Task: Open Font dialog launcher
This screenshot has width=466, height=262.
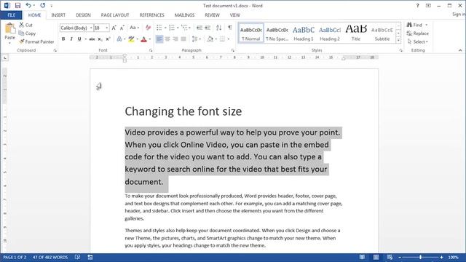Action: 151,50
